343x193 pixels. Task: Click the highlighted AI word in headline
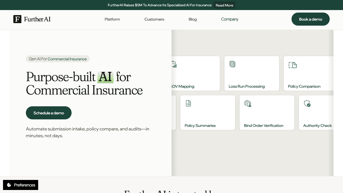105,77
